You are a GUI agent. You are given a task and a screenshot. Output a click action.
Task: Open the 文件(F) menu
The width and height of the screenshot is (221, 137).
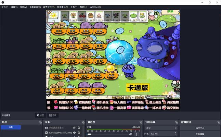[x=5, y=7]
